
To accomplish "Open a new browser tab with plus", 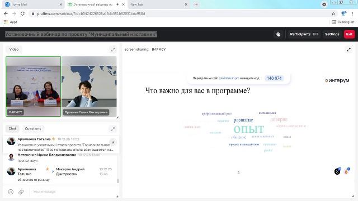I will point(196,4).
